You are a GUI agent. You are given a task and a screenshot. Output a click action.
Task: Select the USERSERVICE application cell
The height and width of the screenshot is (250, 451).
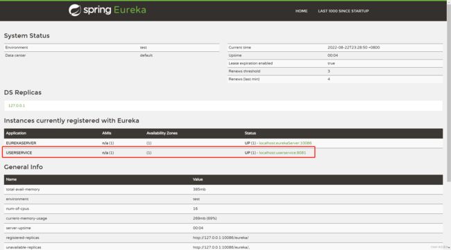(19, 152)
